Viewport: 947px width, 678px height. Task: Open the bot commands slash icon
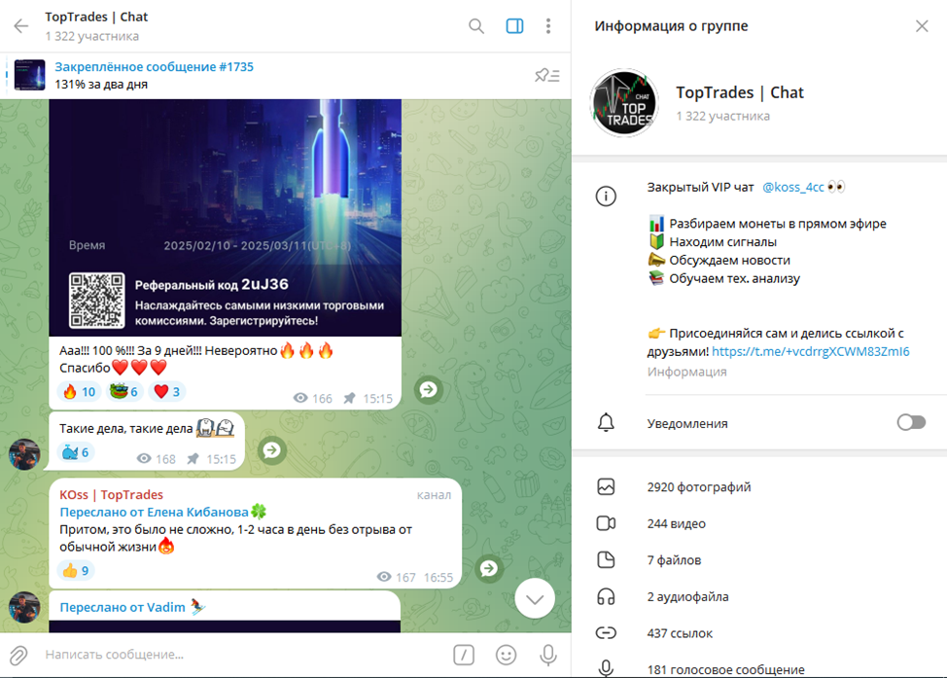pos(464,655)
